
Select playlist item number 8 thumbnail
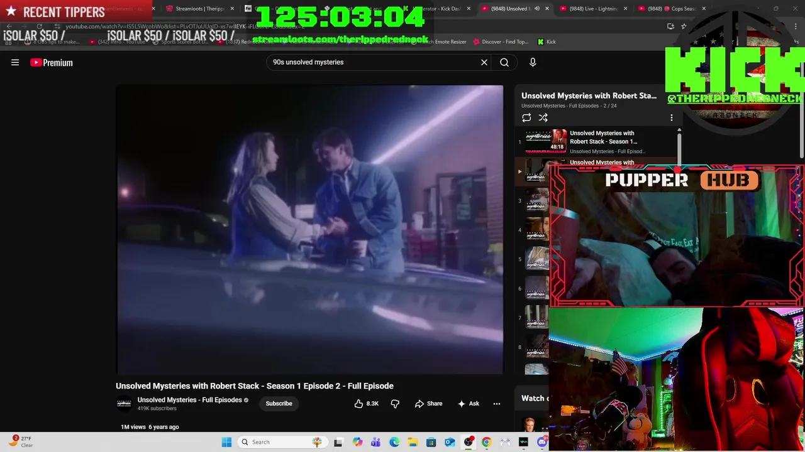(x=536, y=347)
